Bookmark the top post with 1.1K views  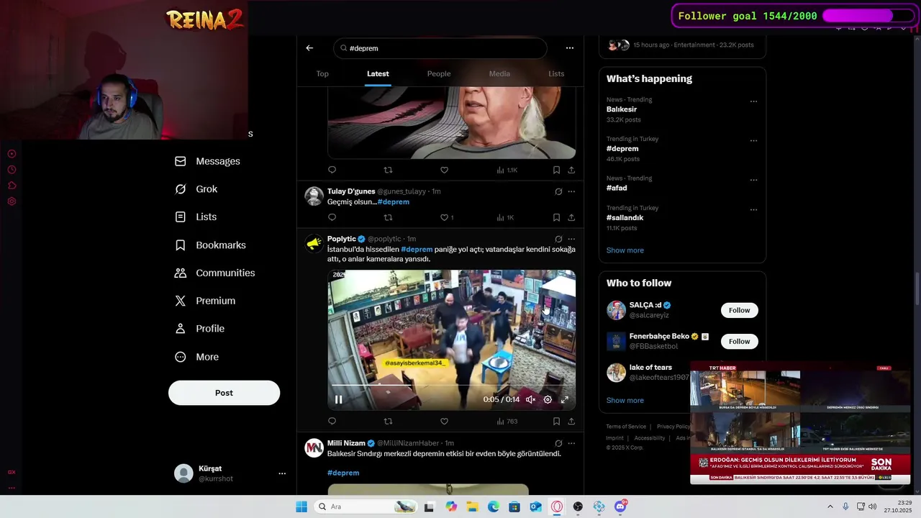tap(556, 171)
